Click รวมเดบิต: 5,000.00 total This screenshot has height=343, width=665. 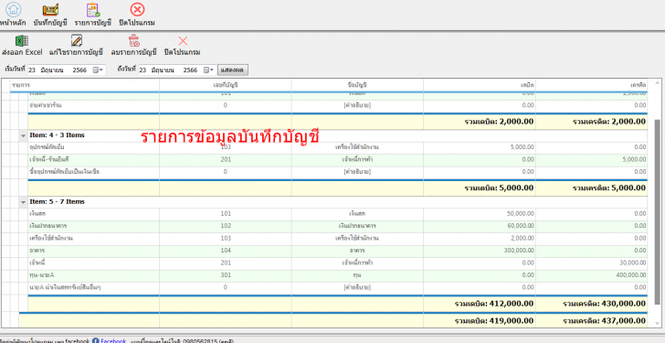click(499, 188)
